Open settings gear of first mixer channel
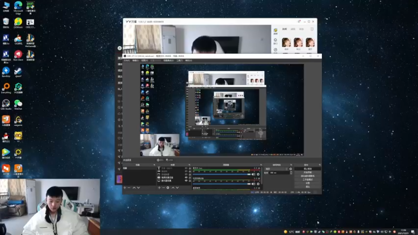This screenshot has width=418, height=235. 258,174
